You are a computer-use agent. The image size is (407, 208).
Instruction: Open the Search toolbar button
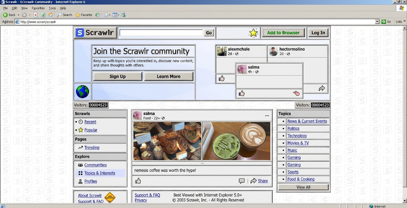(65, 15)
